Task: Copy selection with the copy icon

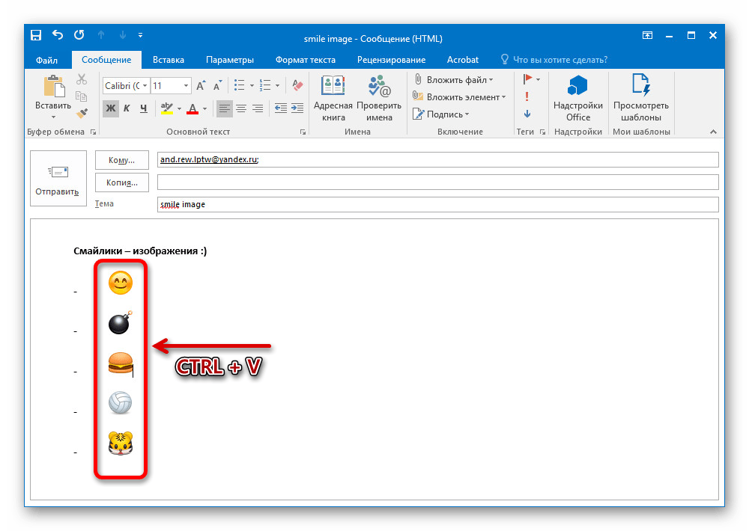Action: point(82,96)
